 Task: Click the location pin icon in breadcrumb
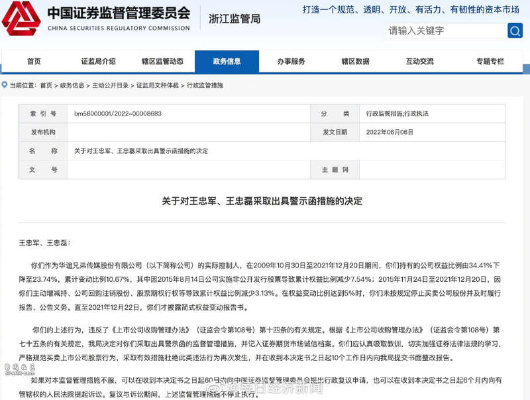[5, 85]
